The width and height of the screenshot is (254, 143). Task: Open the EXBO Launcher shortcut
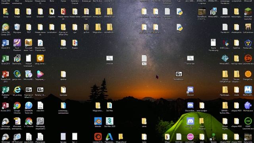click(225, 43)
